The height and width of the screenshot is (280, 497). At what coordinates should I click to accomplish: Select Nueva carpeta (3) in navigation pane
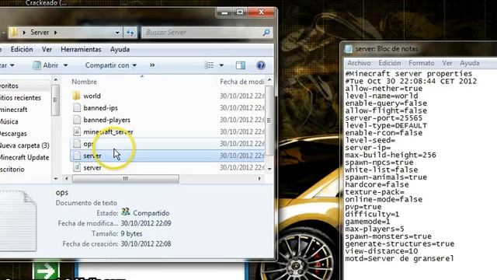pyautogui.click(x=25, y=145)
